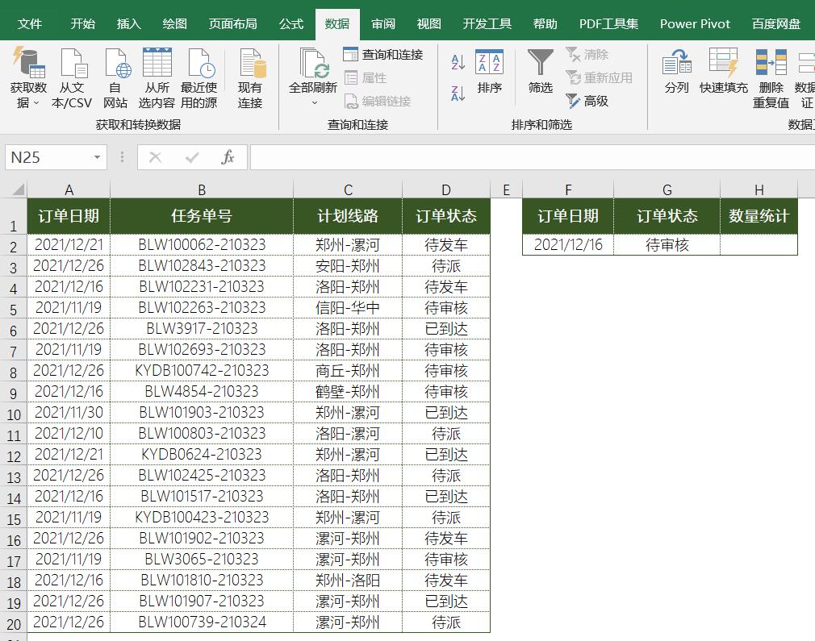Sort descending with the Z-A icon
The height and width of the screenshot is (641, 815).
click(x=458, y=94)
